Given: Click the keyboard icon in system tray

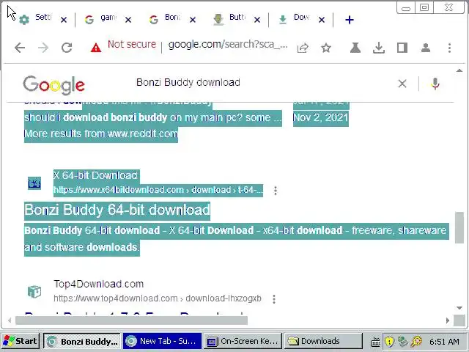Looking at the screenshot, I should (375, 342).
